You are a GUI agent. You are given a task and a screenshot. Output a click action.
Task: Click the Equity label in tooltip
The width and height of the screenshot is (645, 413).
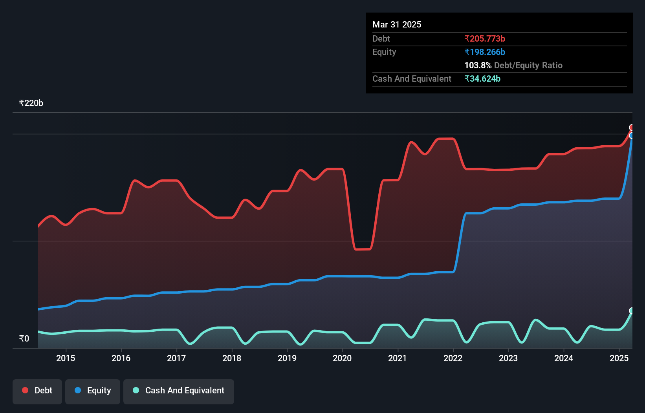pyautogui.click(x=384, y=52)
